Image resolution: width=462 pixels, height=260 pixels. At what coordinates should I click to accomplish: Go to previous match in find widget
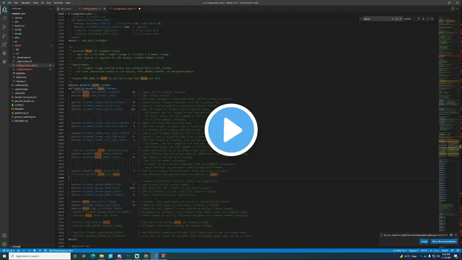click(x=419, y=19)
